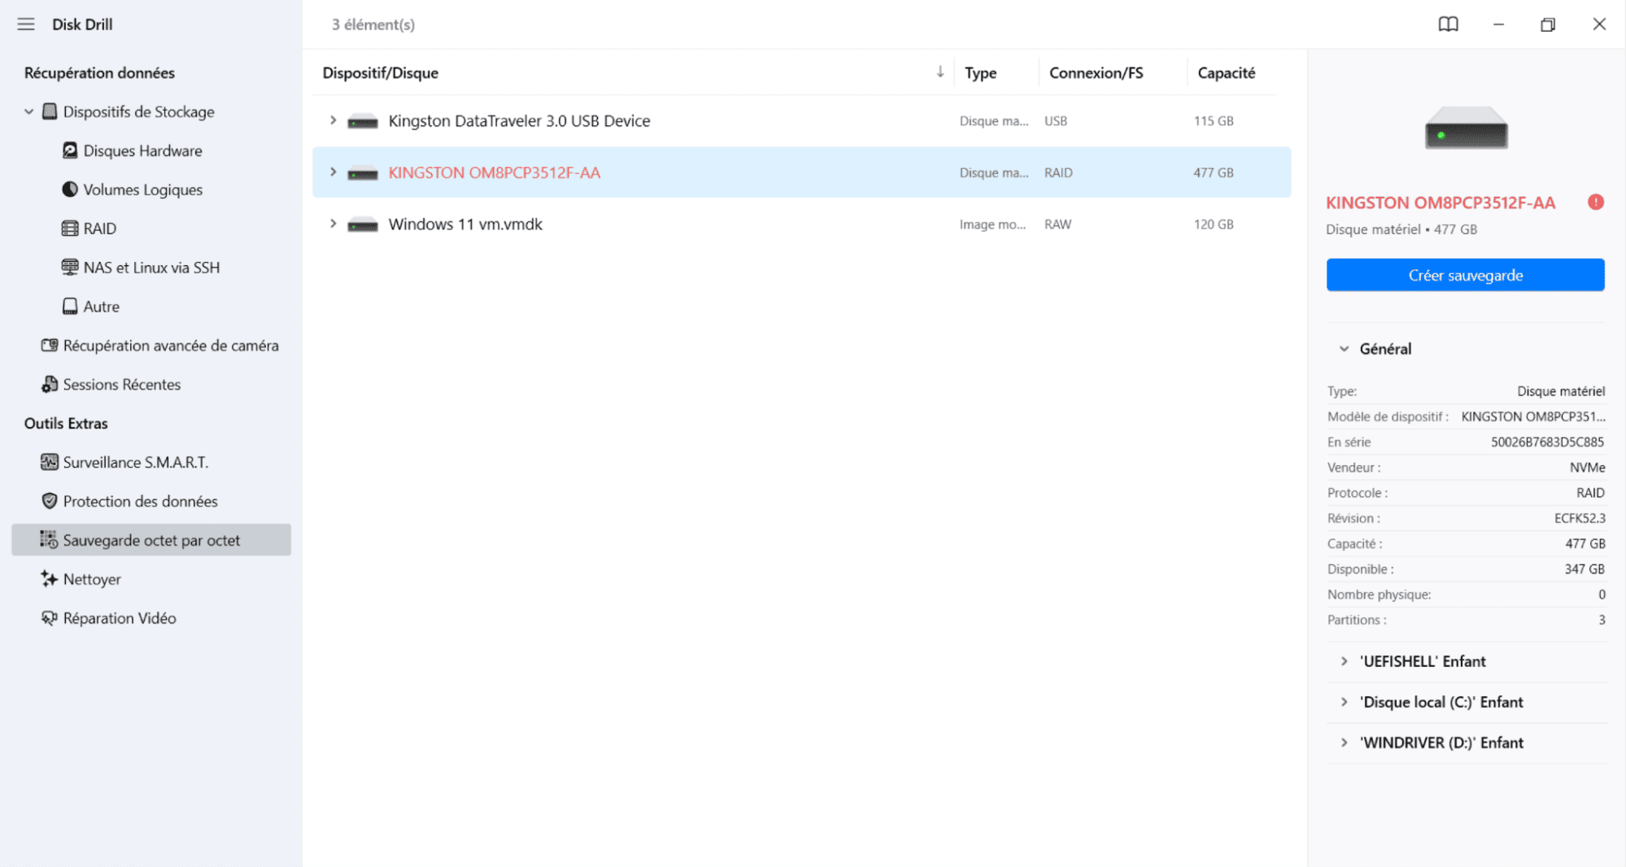Click serial number 50026B7683D5C885
The image size is (1626, 867).
coord(1547,442)
